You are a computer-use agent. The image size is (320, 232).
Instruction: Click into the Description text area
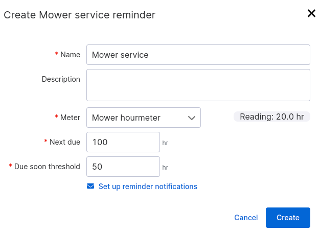[x=198, y=85]
